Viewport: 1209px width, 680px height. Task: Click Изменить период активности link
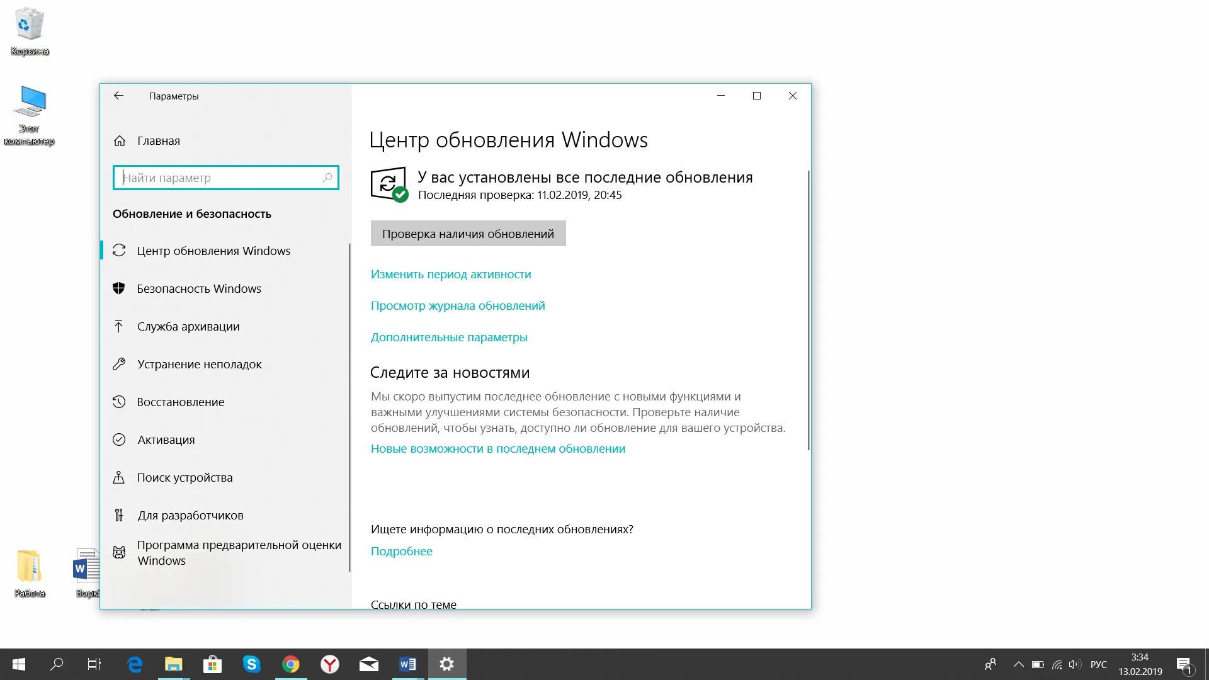click(x=451, y=274)
